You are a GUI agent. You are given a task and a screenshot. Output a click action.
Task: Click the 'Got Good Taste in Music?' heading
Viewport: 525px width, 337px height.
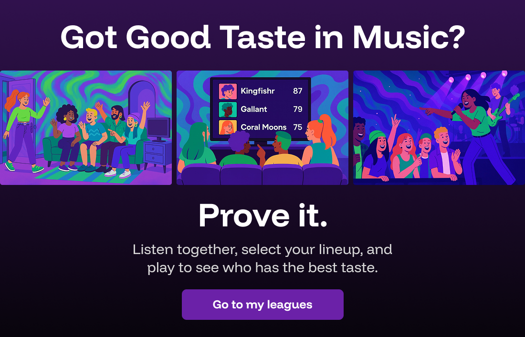click(x=262, y=38)
